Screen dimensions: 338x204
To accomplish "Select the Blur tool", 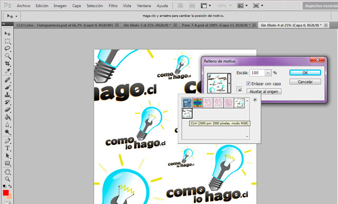I will [x=7, y=124].
